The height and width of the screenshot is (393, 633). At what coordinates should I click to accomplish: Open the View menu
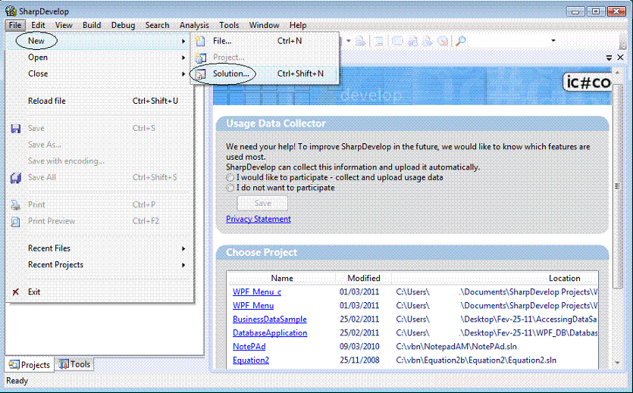pos(64,25)
